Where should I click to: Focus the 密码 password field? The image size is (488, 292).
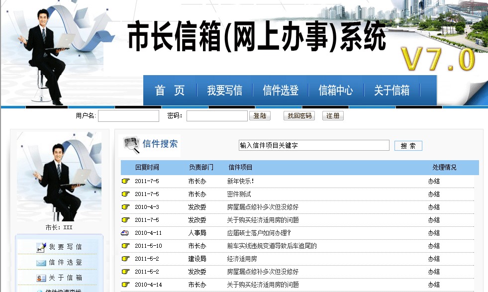coord(217,116)
